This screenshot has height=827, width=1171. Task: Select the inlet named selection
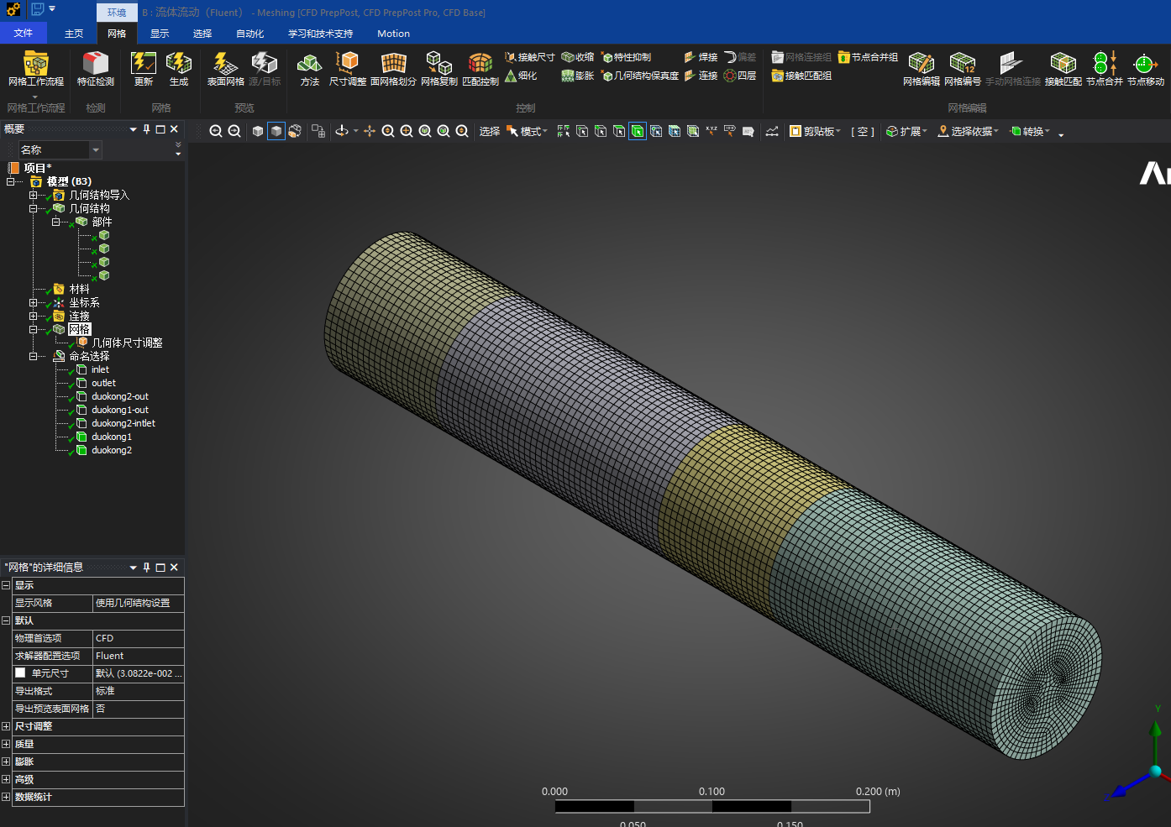tap(100, 369)
